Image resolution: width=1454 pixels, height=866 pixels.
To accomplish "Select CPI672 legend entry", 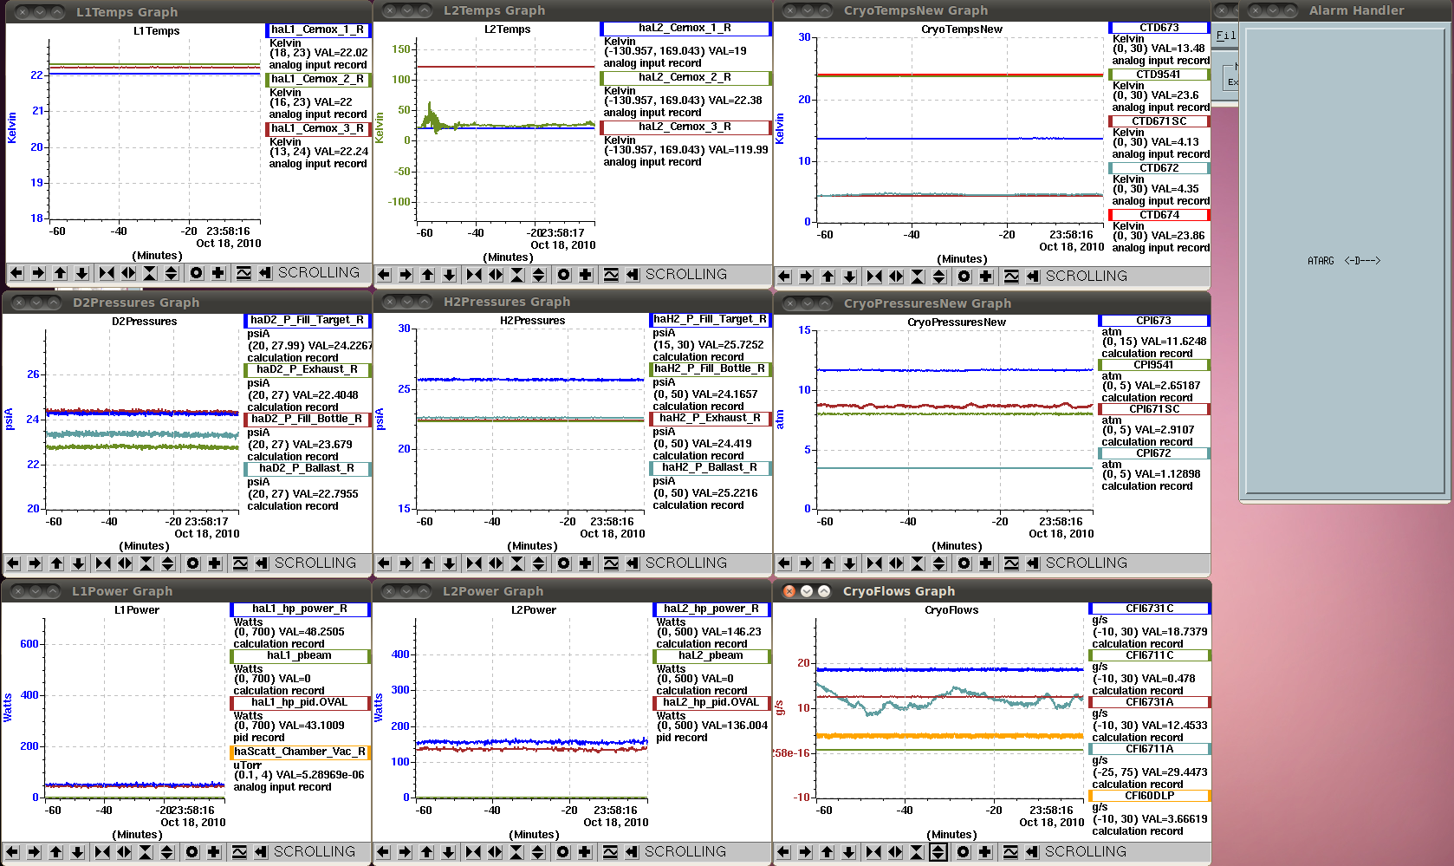I will tap(1154, 453).
